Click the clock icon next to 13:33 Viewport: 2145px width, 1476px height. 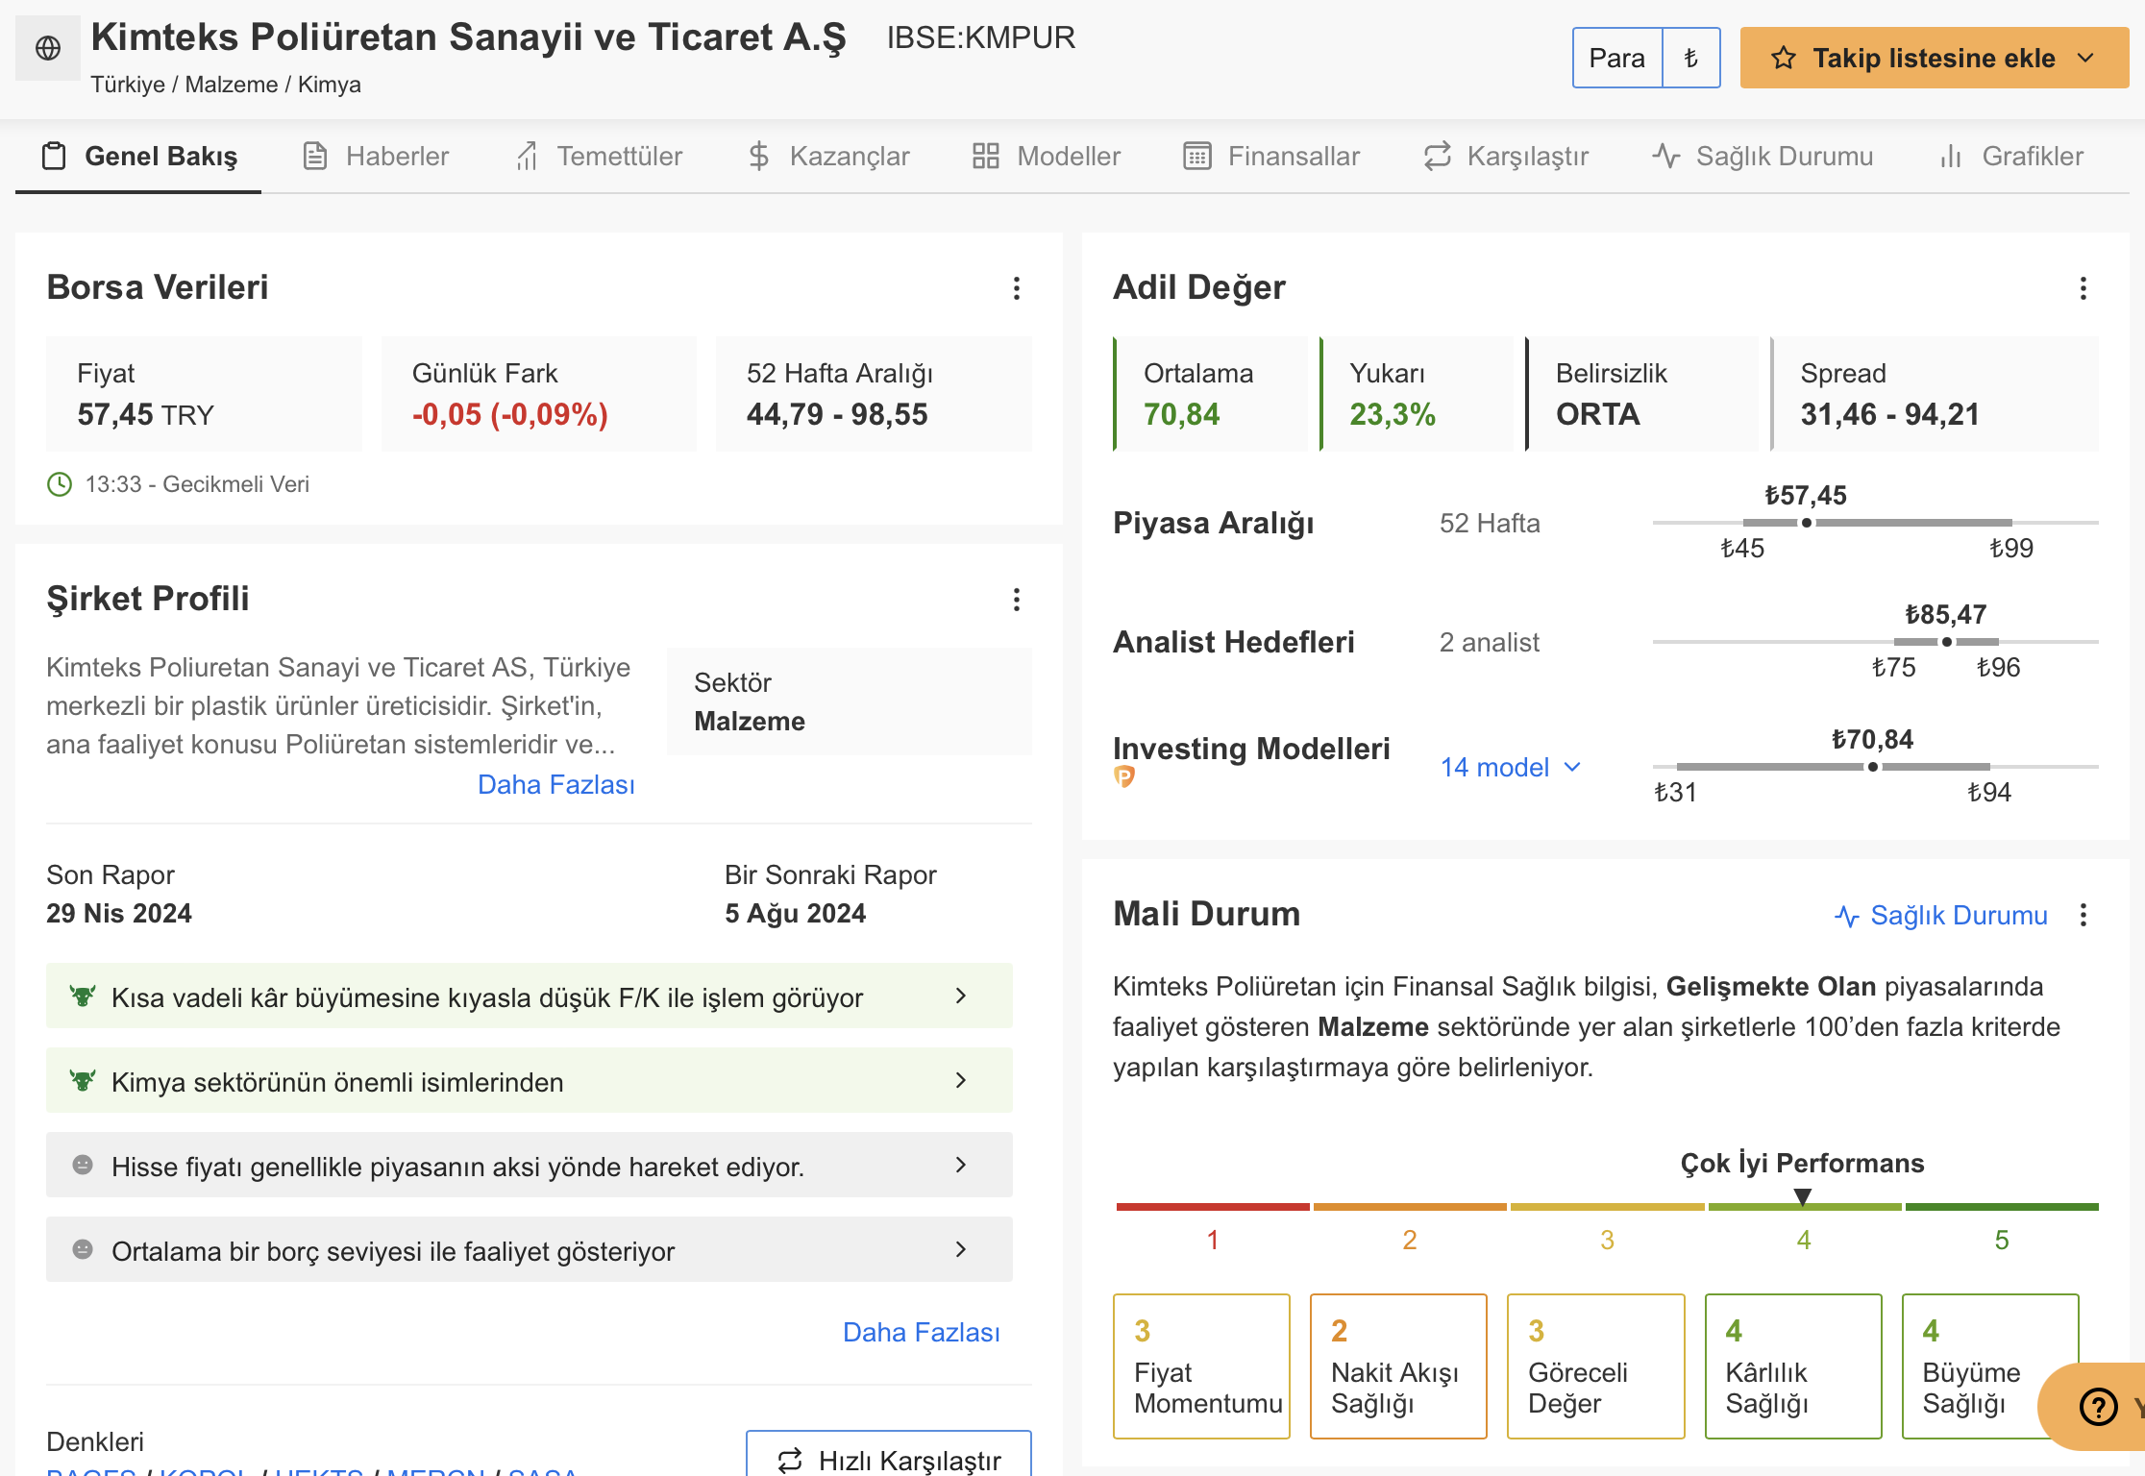(x=60, y=484)
